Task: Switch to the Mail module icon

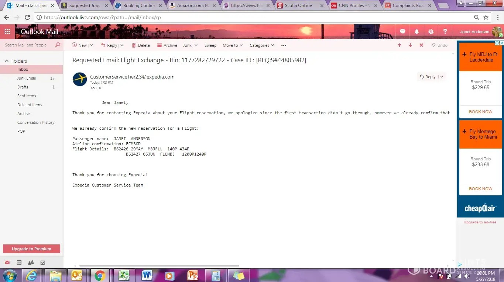Action: [x=7, y=262]
